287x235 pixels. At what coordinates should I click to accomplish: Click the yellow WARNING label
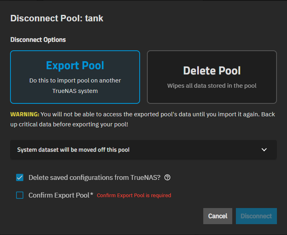point(25,114)
